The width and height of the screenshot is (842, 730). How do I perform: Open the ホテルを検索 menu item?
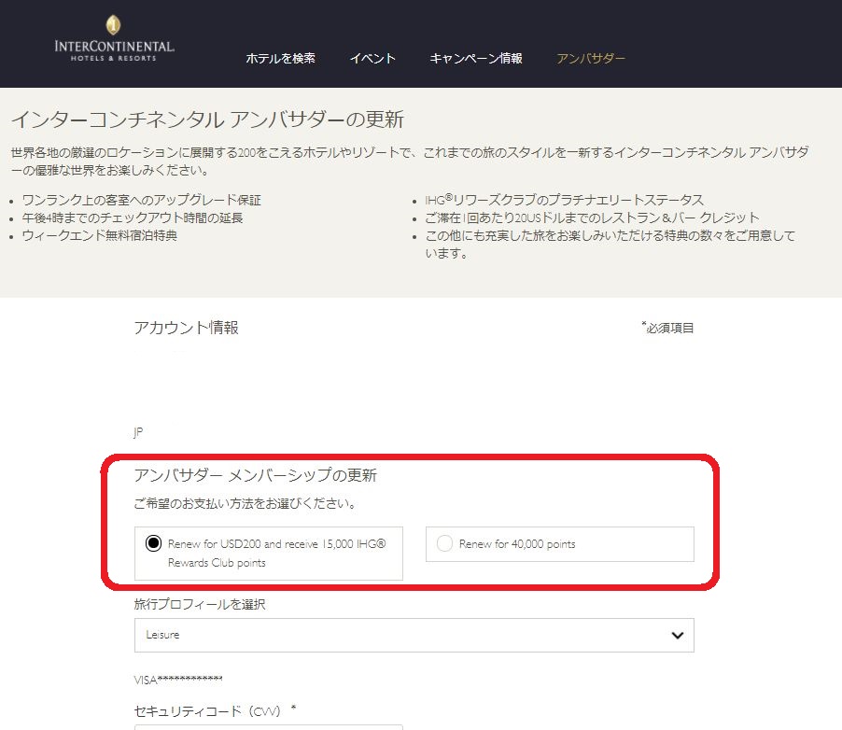[280, 58]
